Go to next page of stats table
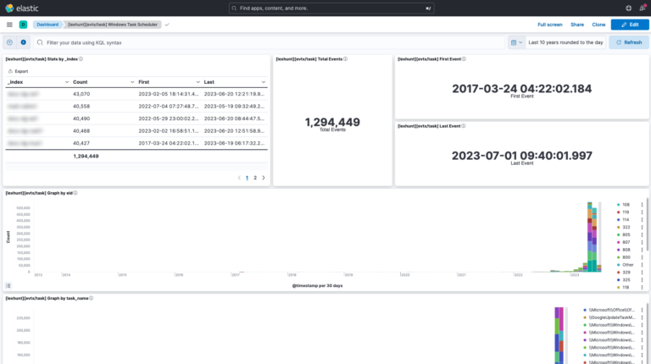This screenshot has width=651, height=364. click(263, 178)
